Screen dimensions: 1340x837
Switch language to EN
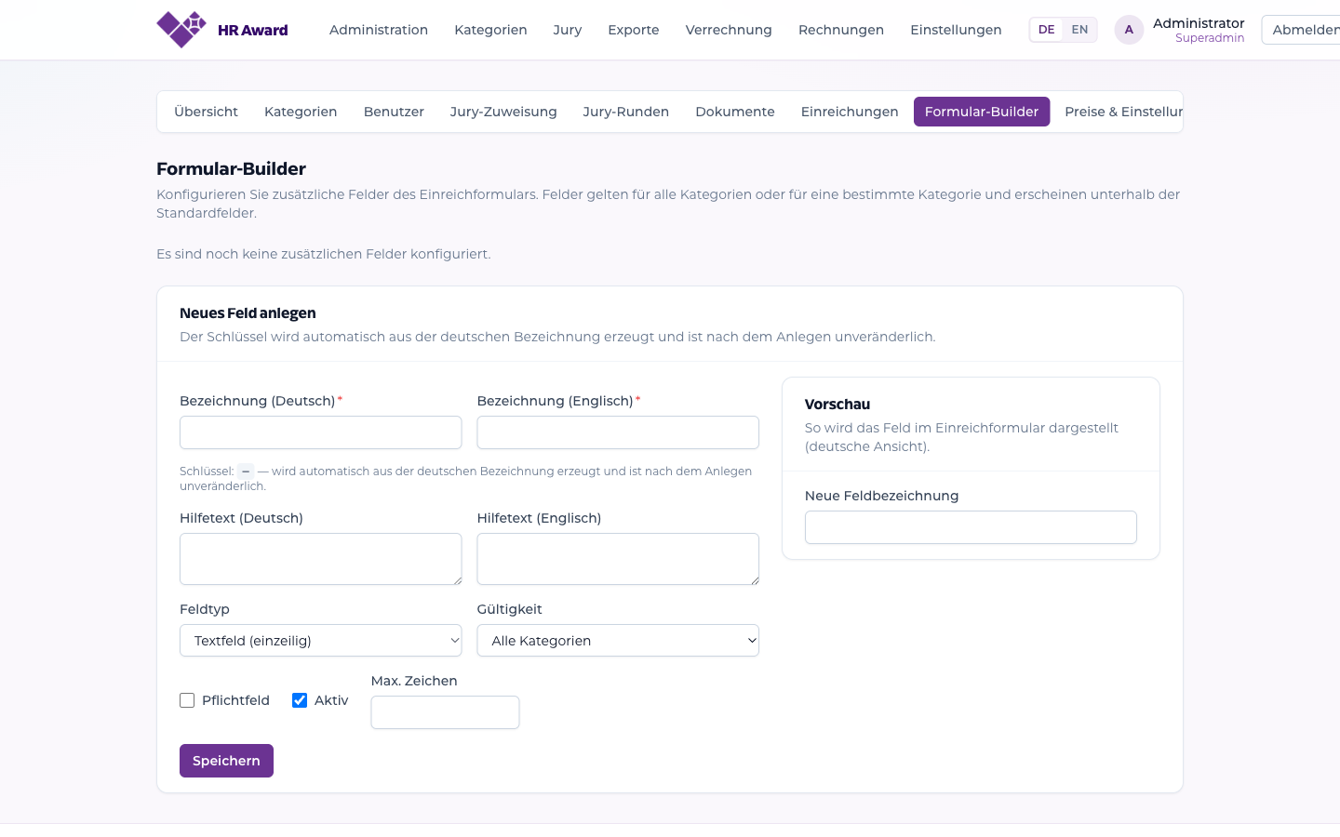pos(1079,30)
